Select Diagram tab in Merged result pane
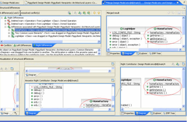The image size is (187, 122). point(127,53)
